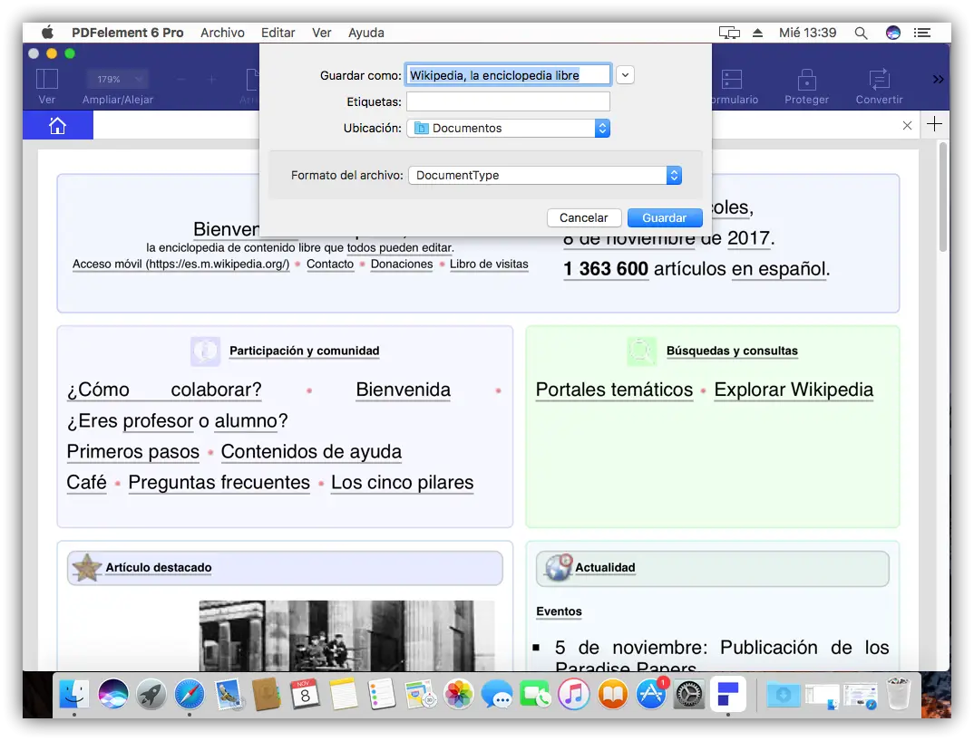Open Reminders from the dock
Image resolution: width=974 pixels, height=741 pixels.
[x=382, y=693]
